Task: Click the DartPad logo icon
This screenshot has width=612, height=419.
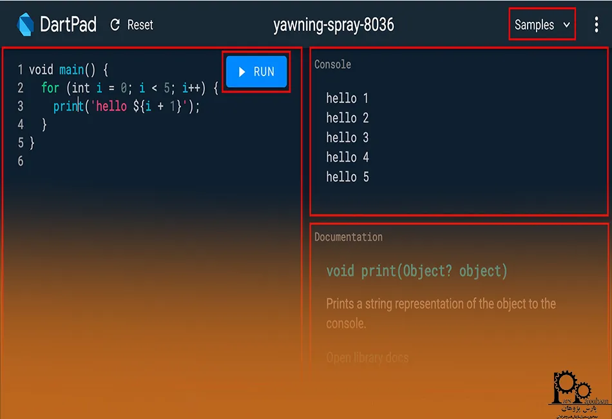Action: click(x=26, y=25)
